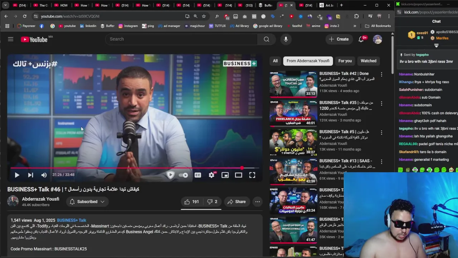Open the YouTube guide hamburger menu
458x258 pixels.
pyautogui.click(x=11, y=39)
